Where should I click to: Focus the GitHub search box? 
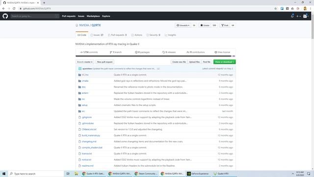[35, 16]
